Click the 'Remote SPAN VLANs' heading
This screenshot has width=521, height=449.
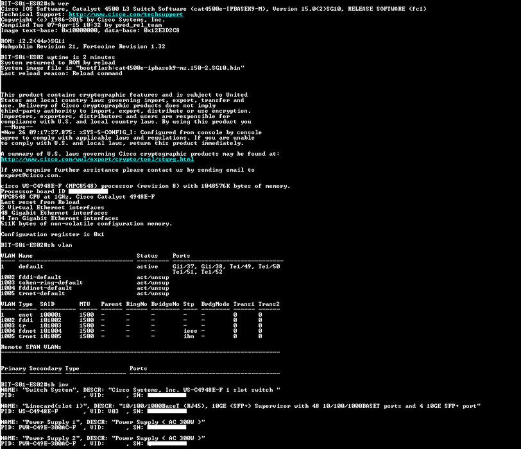click(x=31, y=346)
